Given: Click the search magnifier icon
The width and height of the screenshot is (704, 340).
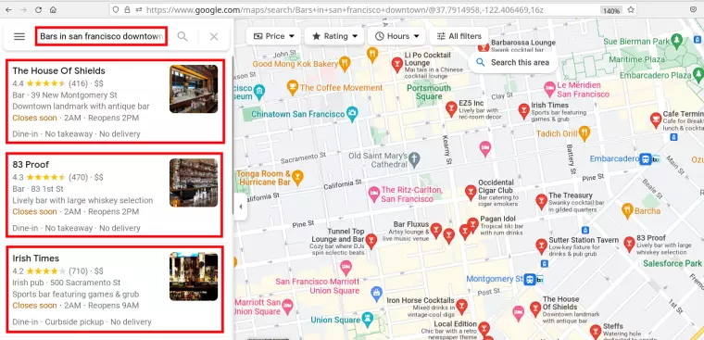Looking at the screenshot, I should pyautogui.click(x=182, y=36).
